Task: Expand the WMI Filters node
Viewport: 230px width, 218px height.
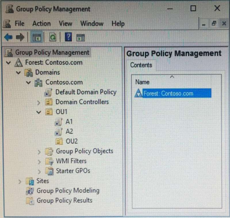Action: pos(39,162)
